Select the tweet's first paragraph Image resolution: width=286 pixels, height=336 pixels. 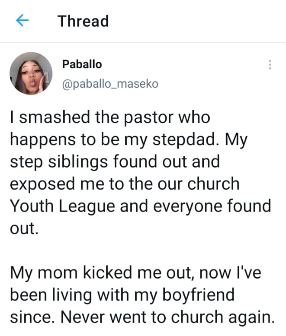[141, 173]
